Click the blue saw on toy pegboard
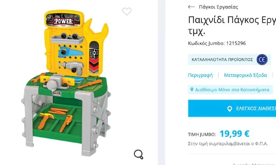Viewport: 276px width, 165px height. 70,52
